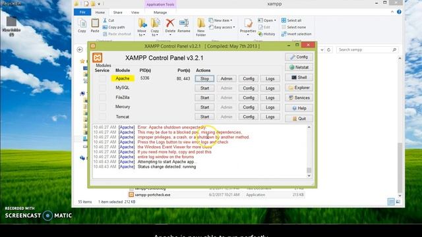
Task: Quit the XAMPP Control Panel
Action: [299, 118]
